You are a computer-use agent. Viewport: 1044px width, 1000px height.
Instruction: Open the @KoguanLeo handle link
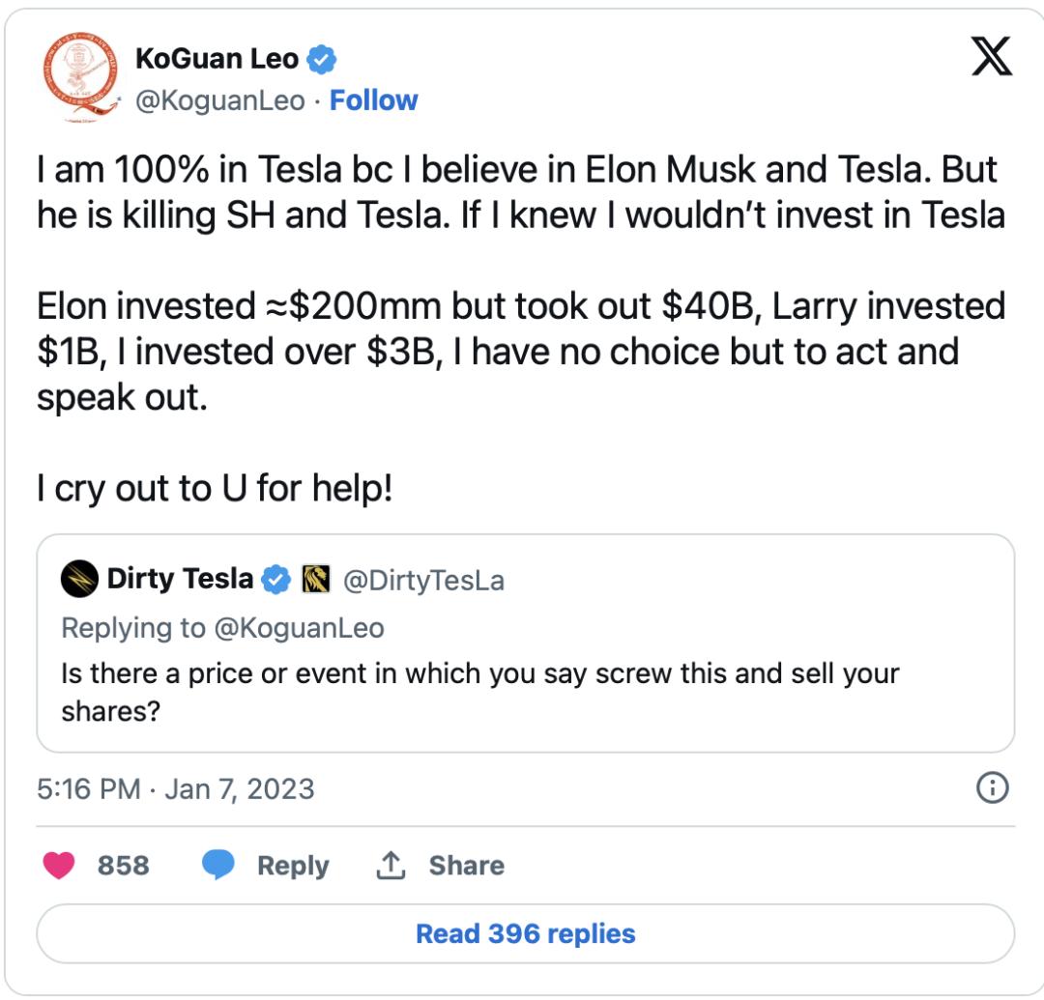(x=219, y=100)
